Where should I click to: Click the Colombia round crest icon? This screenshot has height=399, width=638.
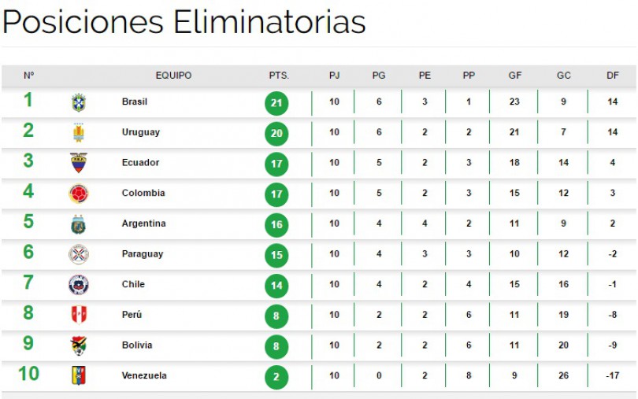79,194
